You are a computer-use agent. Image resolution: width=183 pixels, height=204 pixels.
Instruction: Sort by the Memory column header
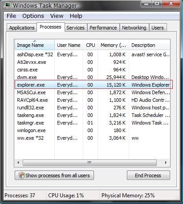(113, 45)
